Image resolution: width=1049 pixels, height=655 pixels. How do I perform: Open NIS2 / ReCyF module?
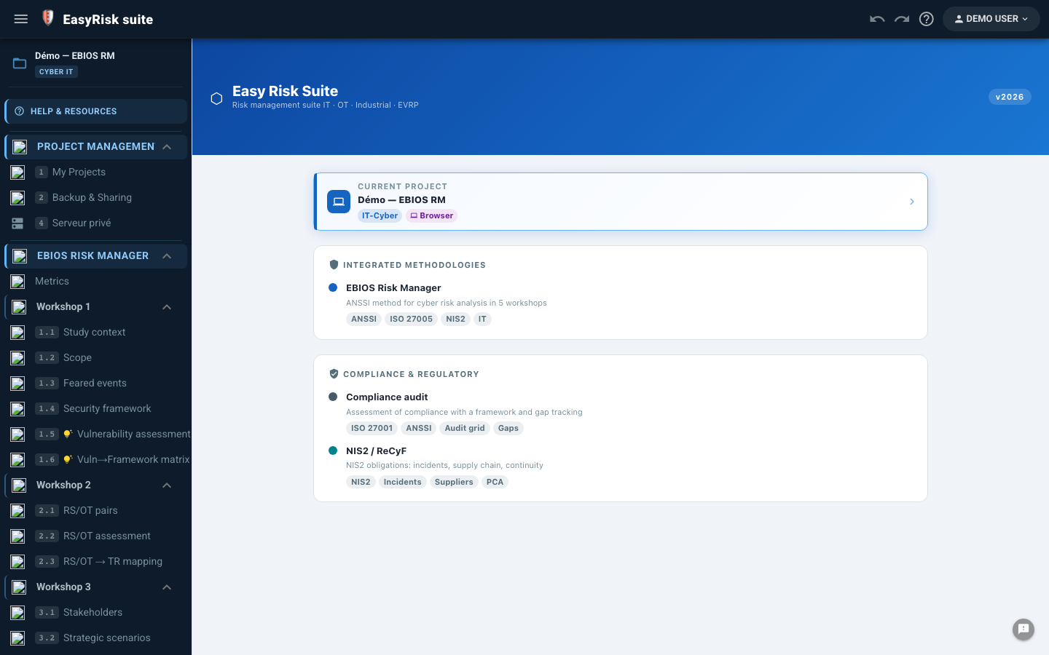point(376,450)
